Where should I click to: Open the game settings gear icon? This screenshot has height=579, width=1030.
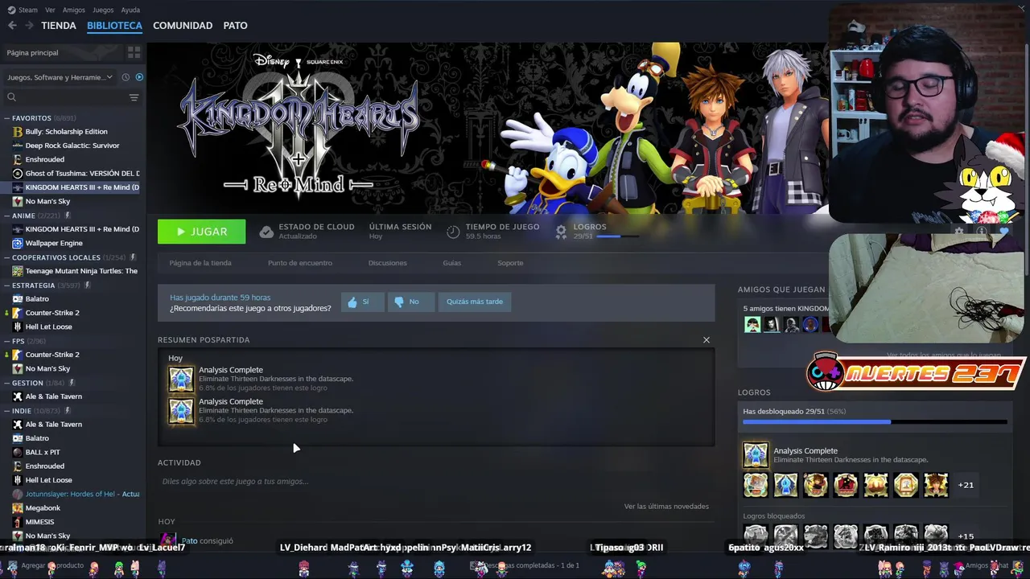tap(959, 231)
